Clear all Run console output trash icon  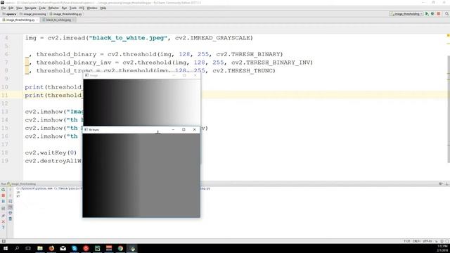(x=11, y=219)
